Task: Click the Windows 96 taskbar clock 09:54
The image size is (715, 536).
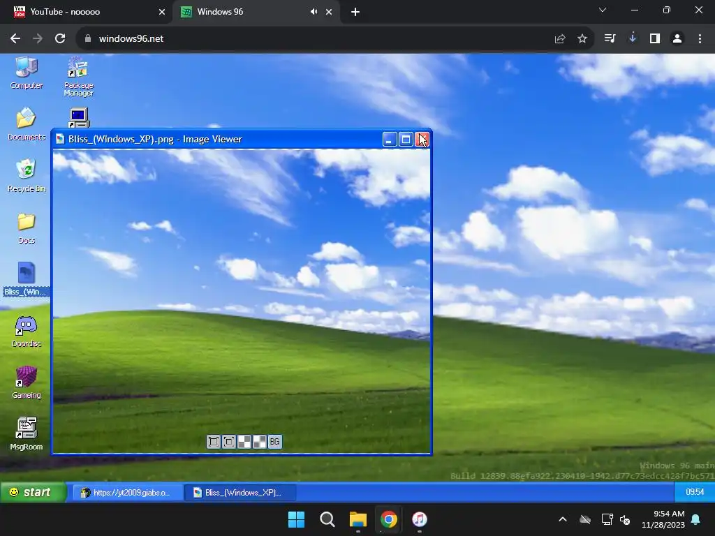Action: pos(695,492)
